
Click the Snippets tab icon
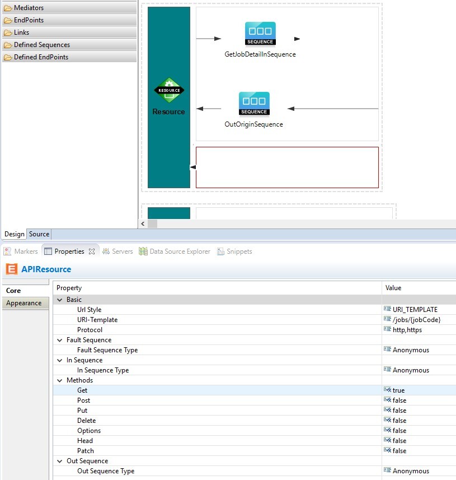220,251
